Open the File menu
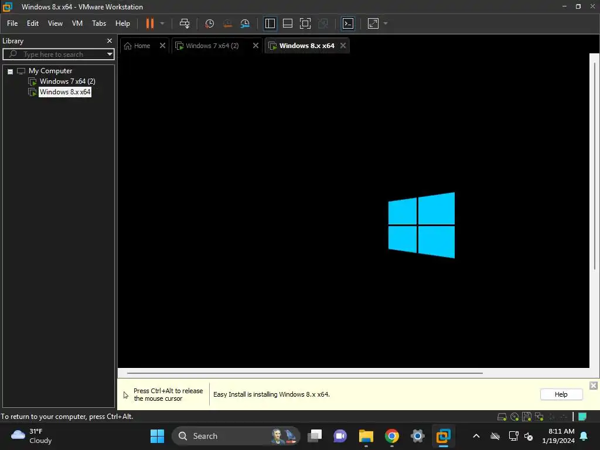 [x=12, y=23]
